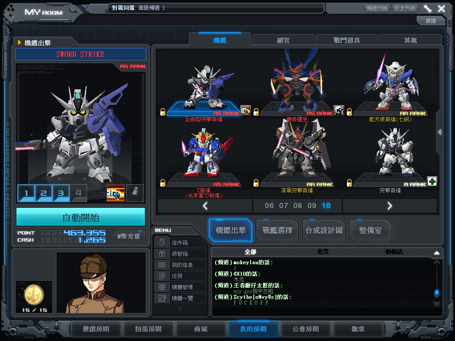
Task: Select the capsule item icon under preview
Action: point(135,193)
